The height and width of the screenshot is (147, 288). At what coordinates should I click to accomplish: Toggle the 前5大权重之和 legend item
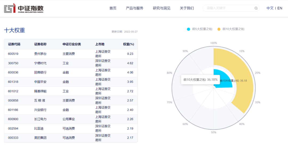(x=199, y=29)
